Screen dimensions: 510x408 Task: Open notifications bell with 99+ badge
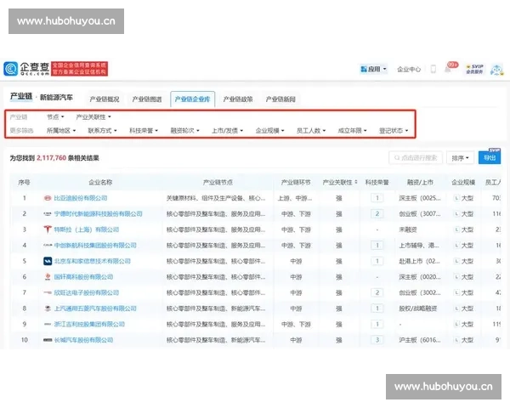(450, 69)
